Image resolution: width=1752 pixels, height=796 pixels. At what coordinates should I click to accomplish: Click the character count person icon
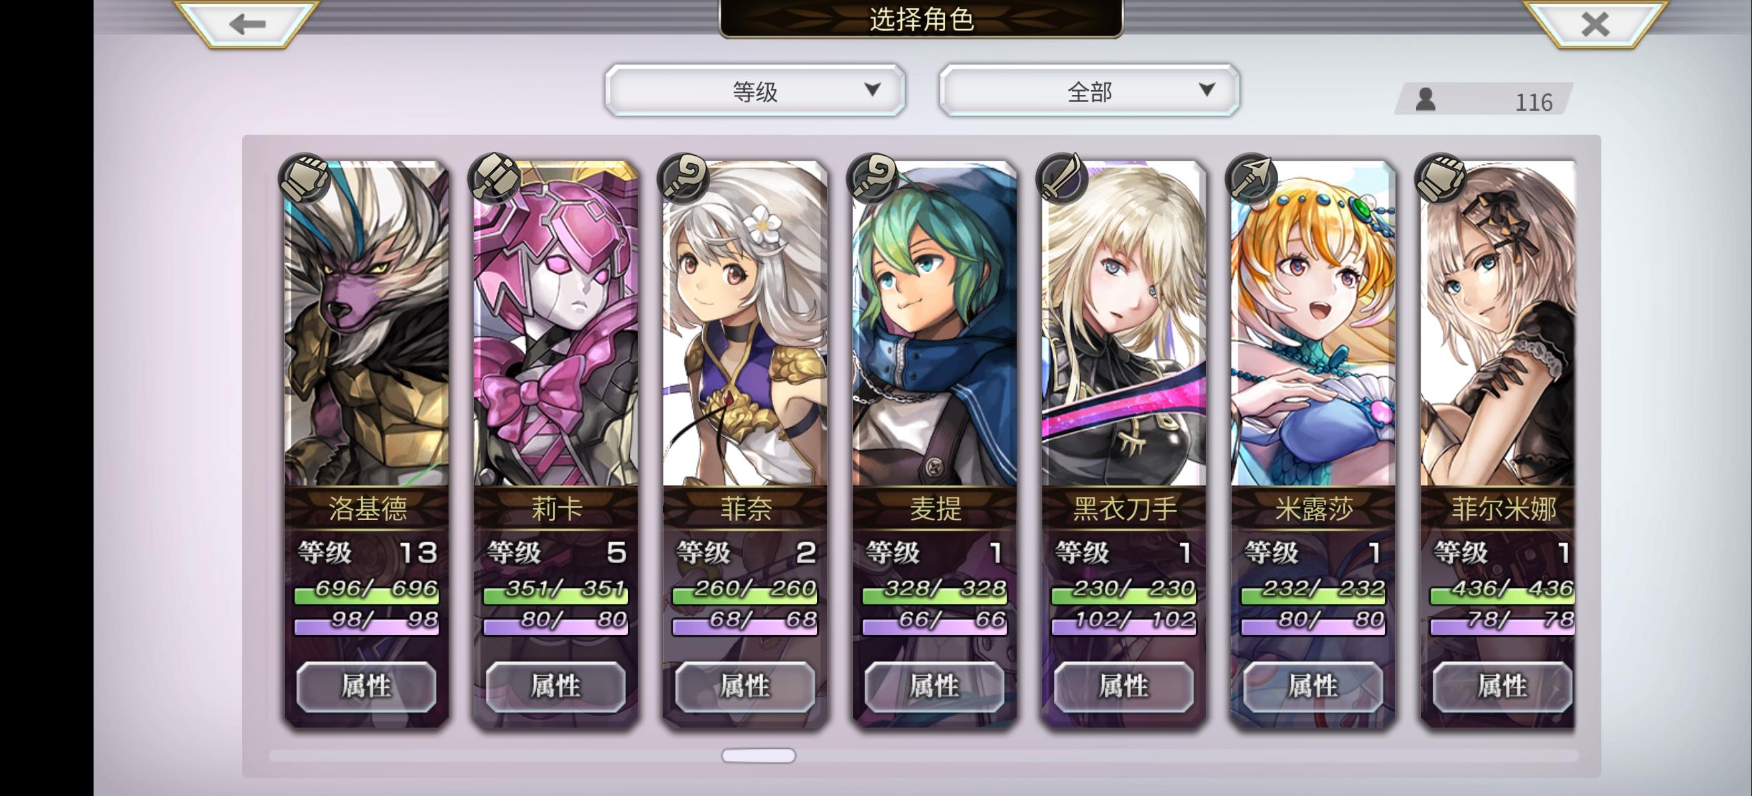(x=1425, y=100)
